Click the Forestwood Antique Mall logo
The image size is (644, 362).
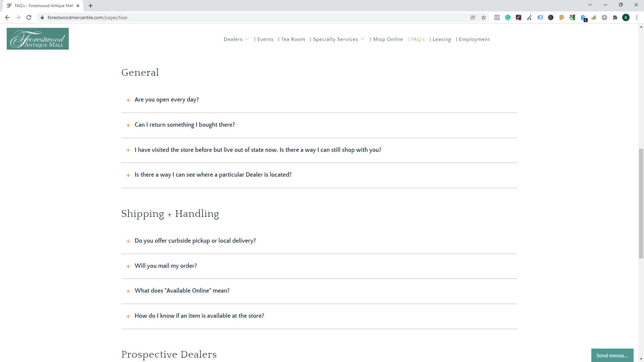(x=38, y=39)
